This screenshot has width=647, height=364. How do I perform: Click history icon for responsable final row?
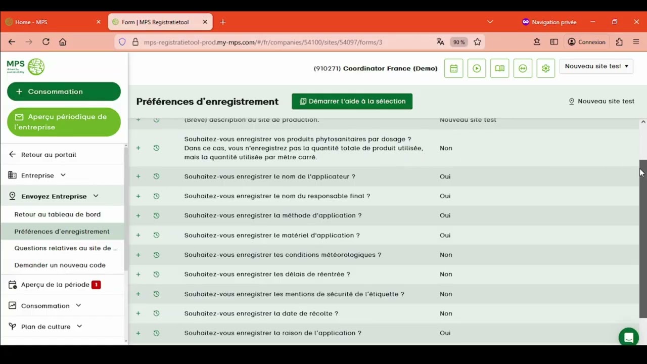[x=156, y=196]
